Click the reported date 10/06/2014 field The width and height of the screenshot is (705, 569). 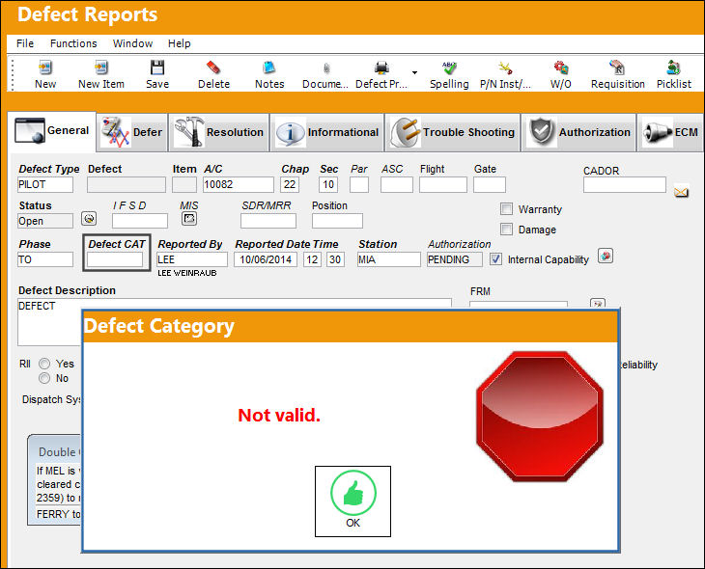pyautogui.click(x=266, y=259)
